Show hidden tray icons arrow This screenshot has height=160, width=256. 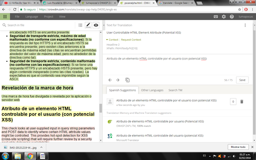[x=210, y=156]
